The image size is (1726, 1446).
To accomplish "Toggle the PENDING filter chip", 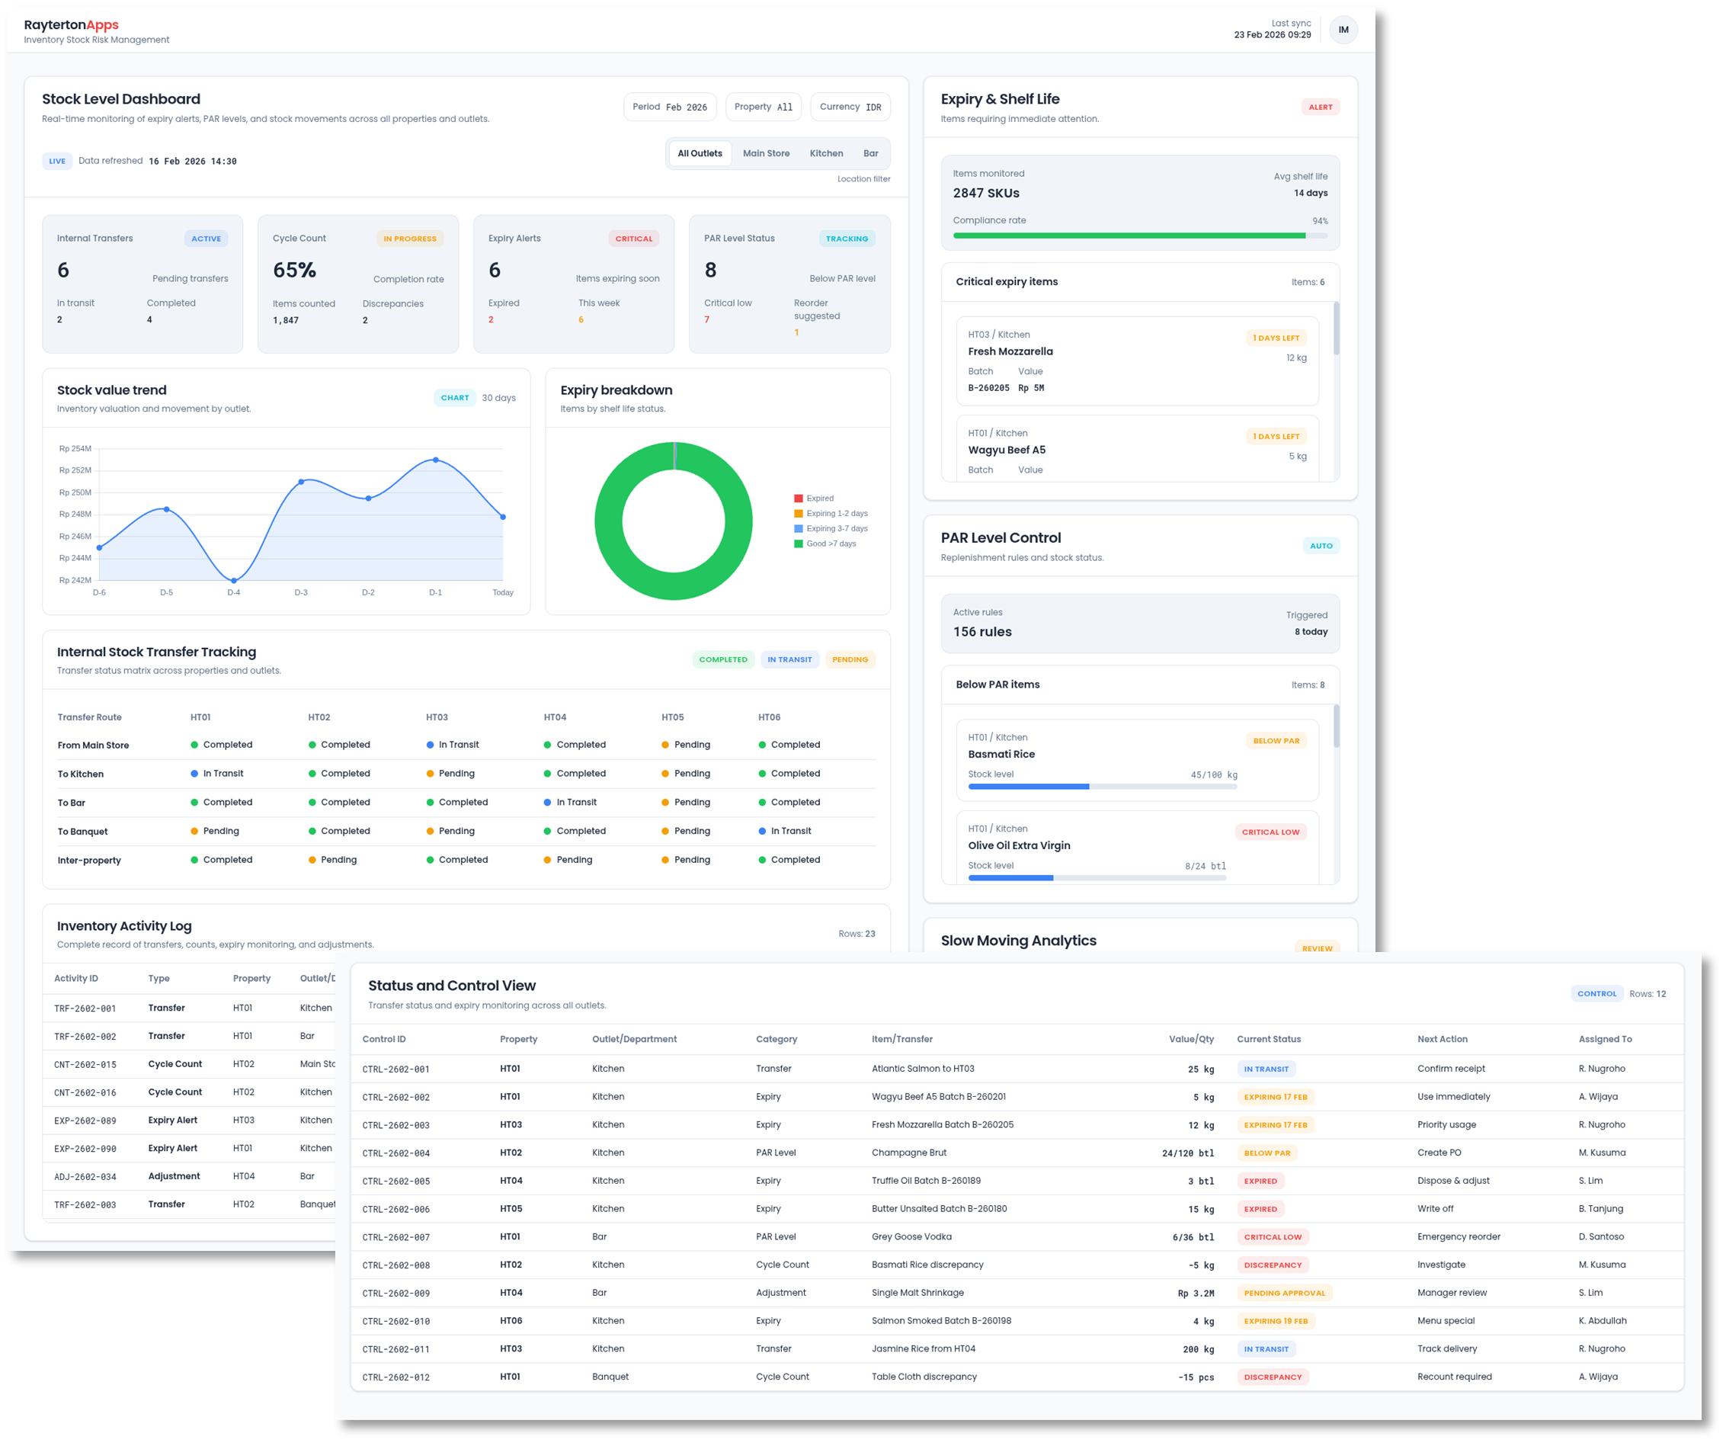I will point(850,659).
